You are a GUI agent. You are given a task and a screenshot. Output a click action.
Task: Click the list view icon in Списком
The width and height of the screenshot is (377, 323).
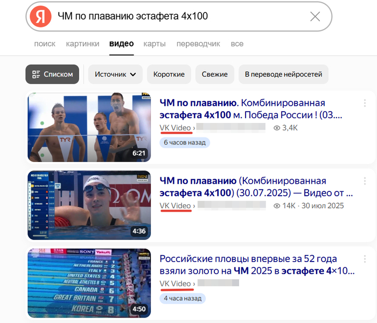[36, 74]
